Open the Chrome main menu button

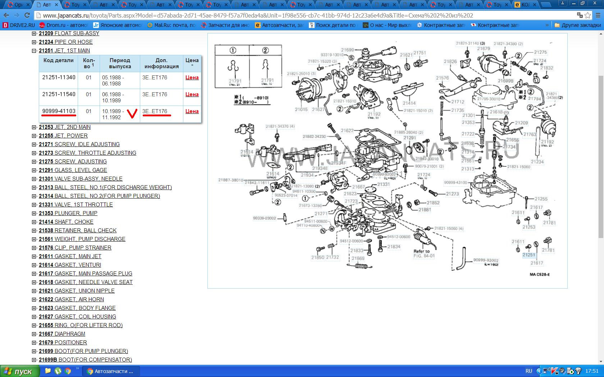(598, 15)
